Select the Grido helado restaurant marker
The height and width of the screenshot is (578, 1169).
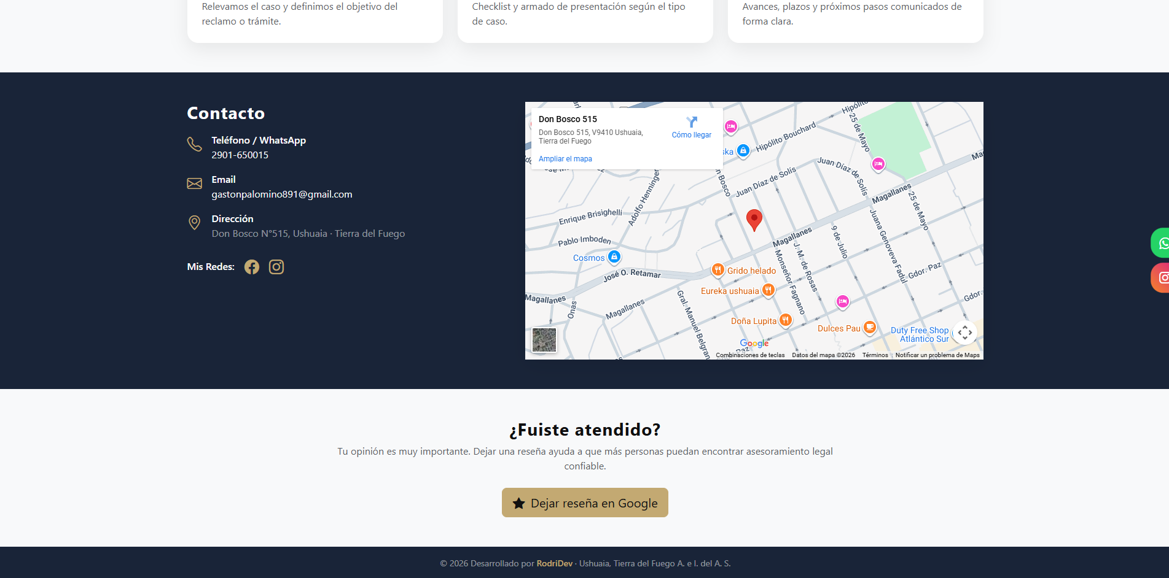717,270
